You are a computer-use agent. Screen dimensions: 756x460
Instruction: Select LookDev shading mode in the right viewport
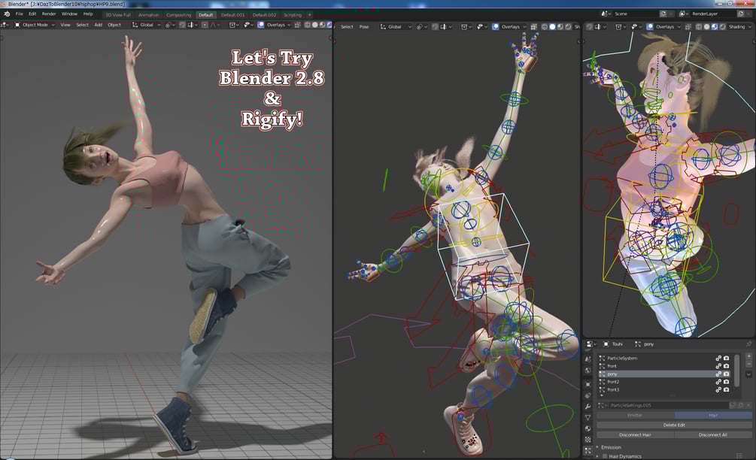coord(715,27)
